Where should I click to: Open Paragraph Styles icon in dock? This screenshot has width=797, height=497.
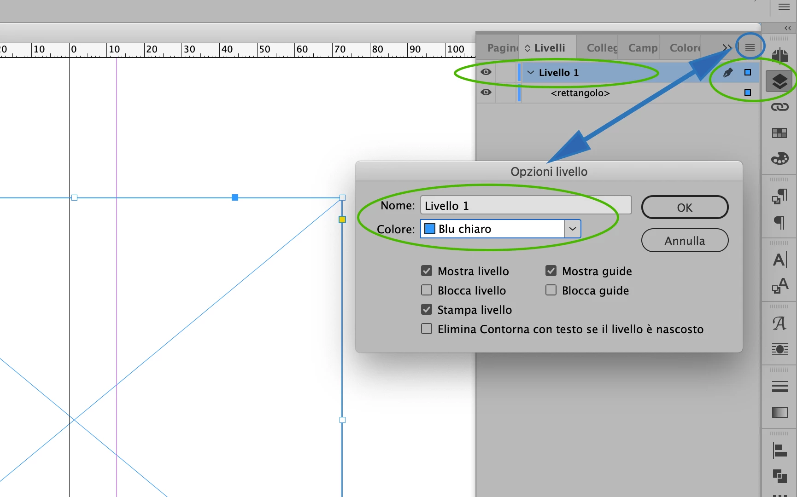click(x=779, y=196)
